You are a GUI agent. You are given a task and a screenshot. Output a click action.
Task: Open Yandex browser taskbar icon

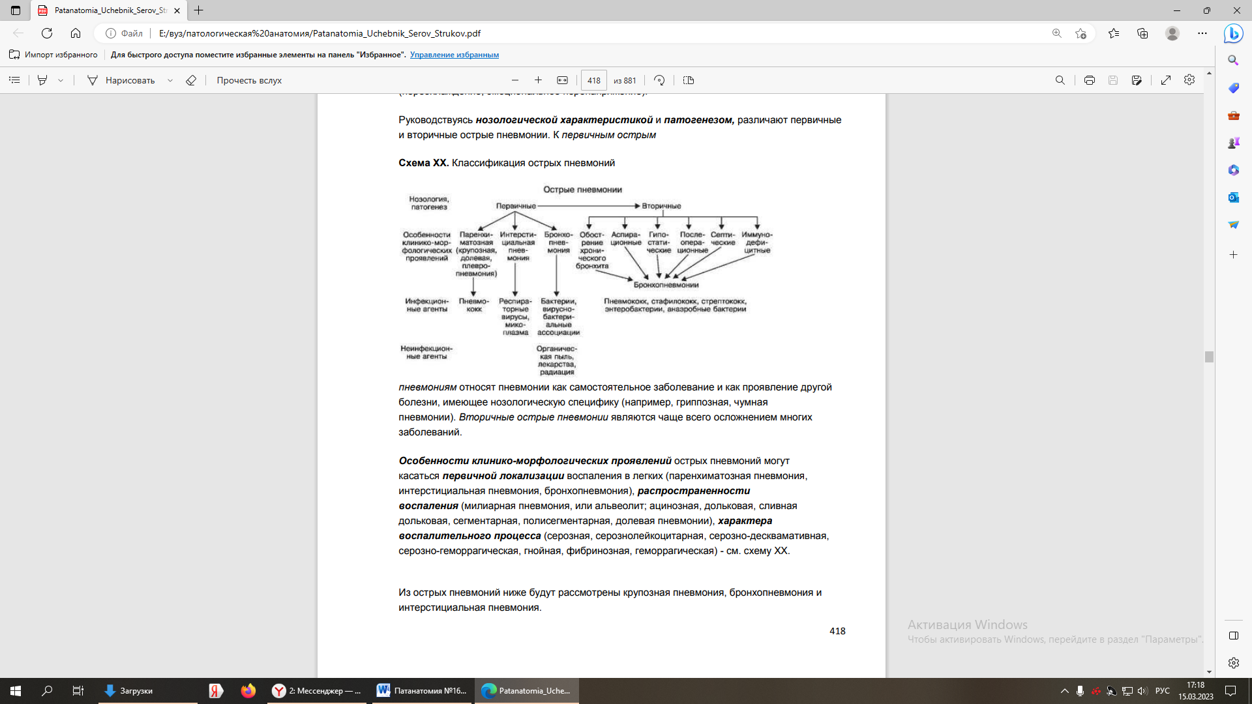point(216,691)
